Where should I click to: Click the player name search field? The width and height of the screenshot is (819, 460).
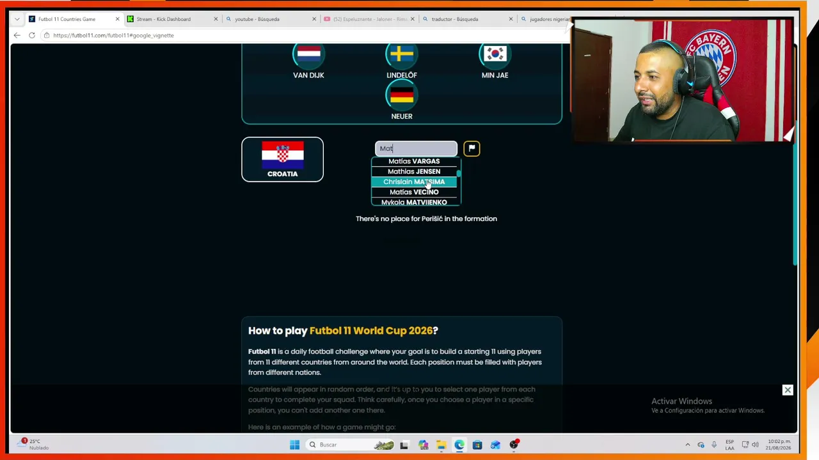pyautogui.click(x=416, y=148)
